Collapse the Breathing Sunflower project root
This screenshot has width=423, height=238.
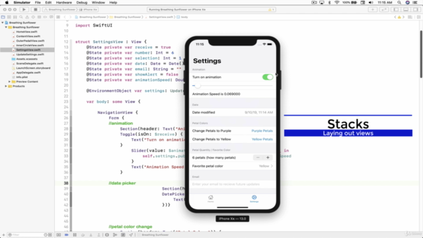pos(3,22)
